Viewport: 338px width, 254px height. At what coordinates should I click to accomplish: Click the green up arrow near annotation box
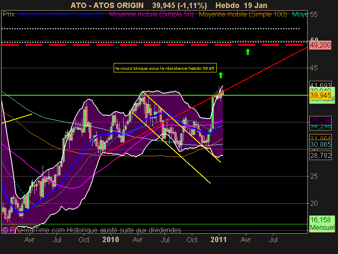pyautogui.click(x=221, y=75)
